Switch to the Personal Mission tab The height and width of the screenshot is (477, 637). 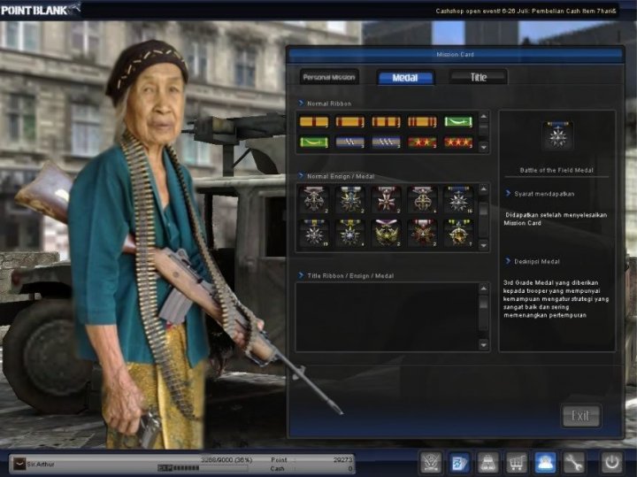click(329, 77)
